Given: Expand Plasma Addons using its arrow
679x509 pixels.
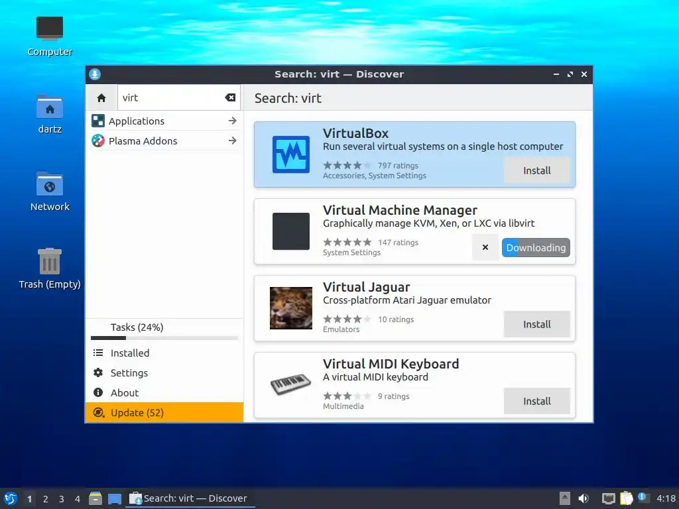Looking at the screenshot, I should coord(233,141).
